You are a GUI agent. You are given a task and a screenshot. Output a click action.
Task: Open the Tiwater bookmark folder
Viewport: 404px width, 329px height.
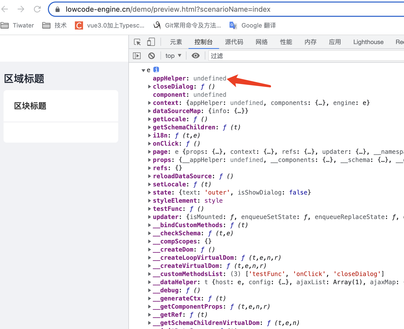(17, 25)
